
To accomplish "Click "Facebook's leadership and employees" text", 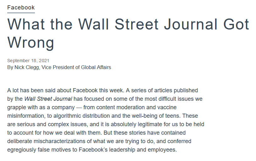I will click(127, 150).
